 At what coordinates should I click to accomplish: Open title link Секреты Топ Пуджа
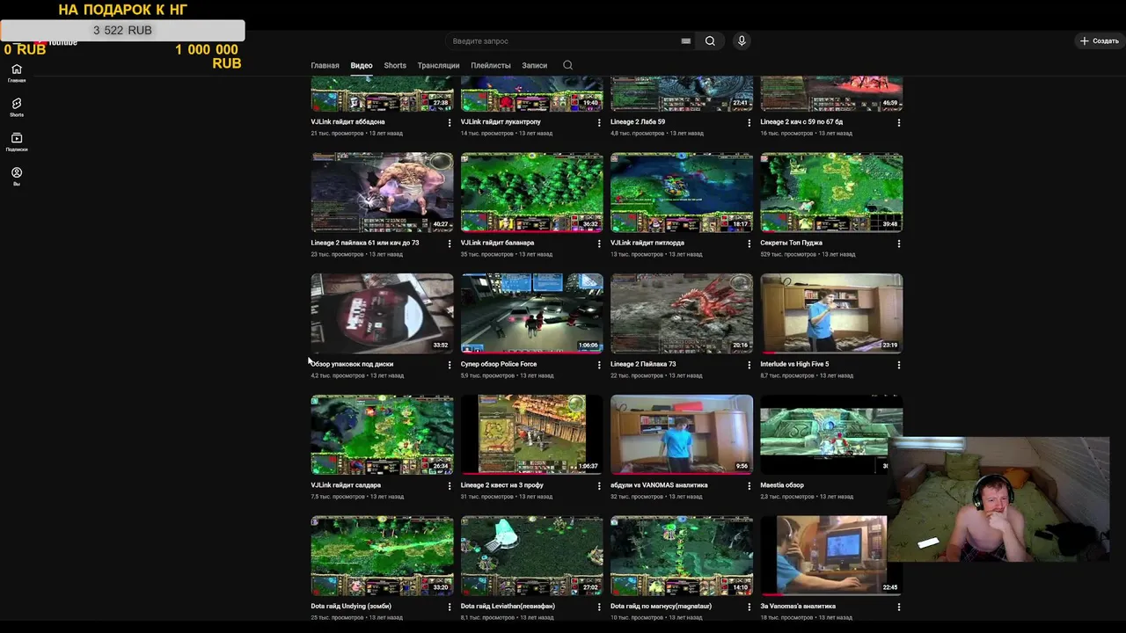coord(792,243)
